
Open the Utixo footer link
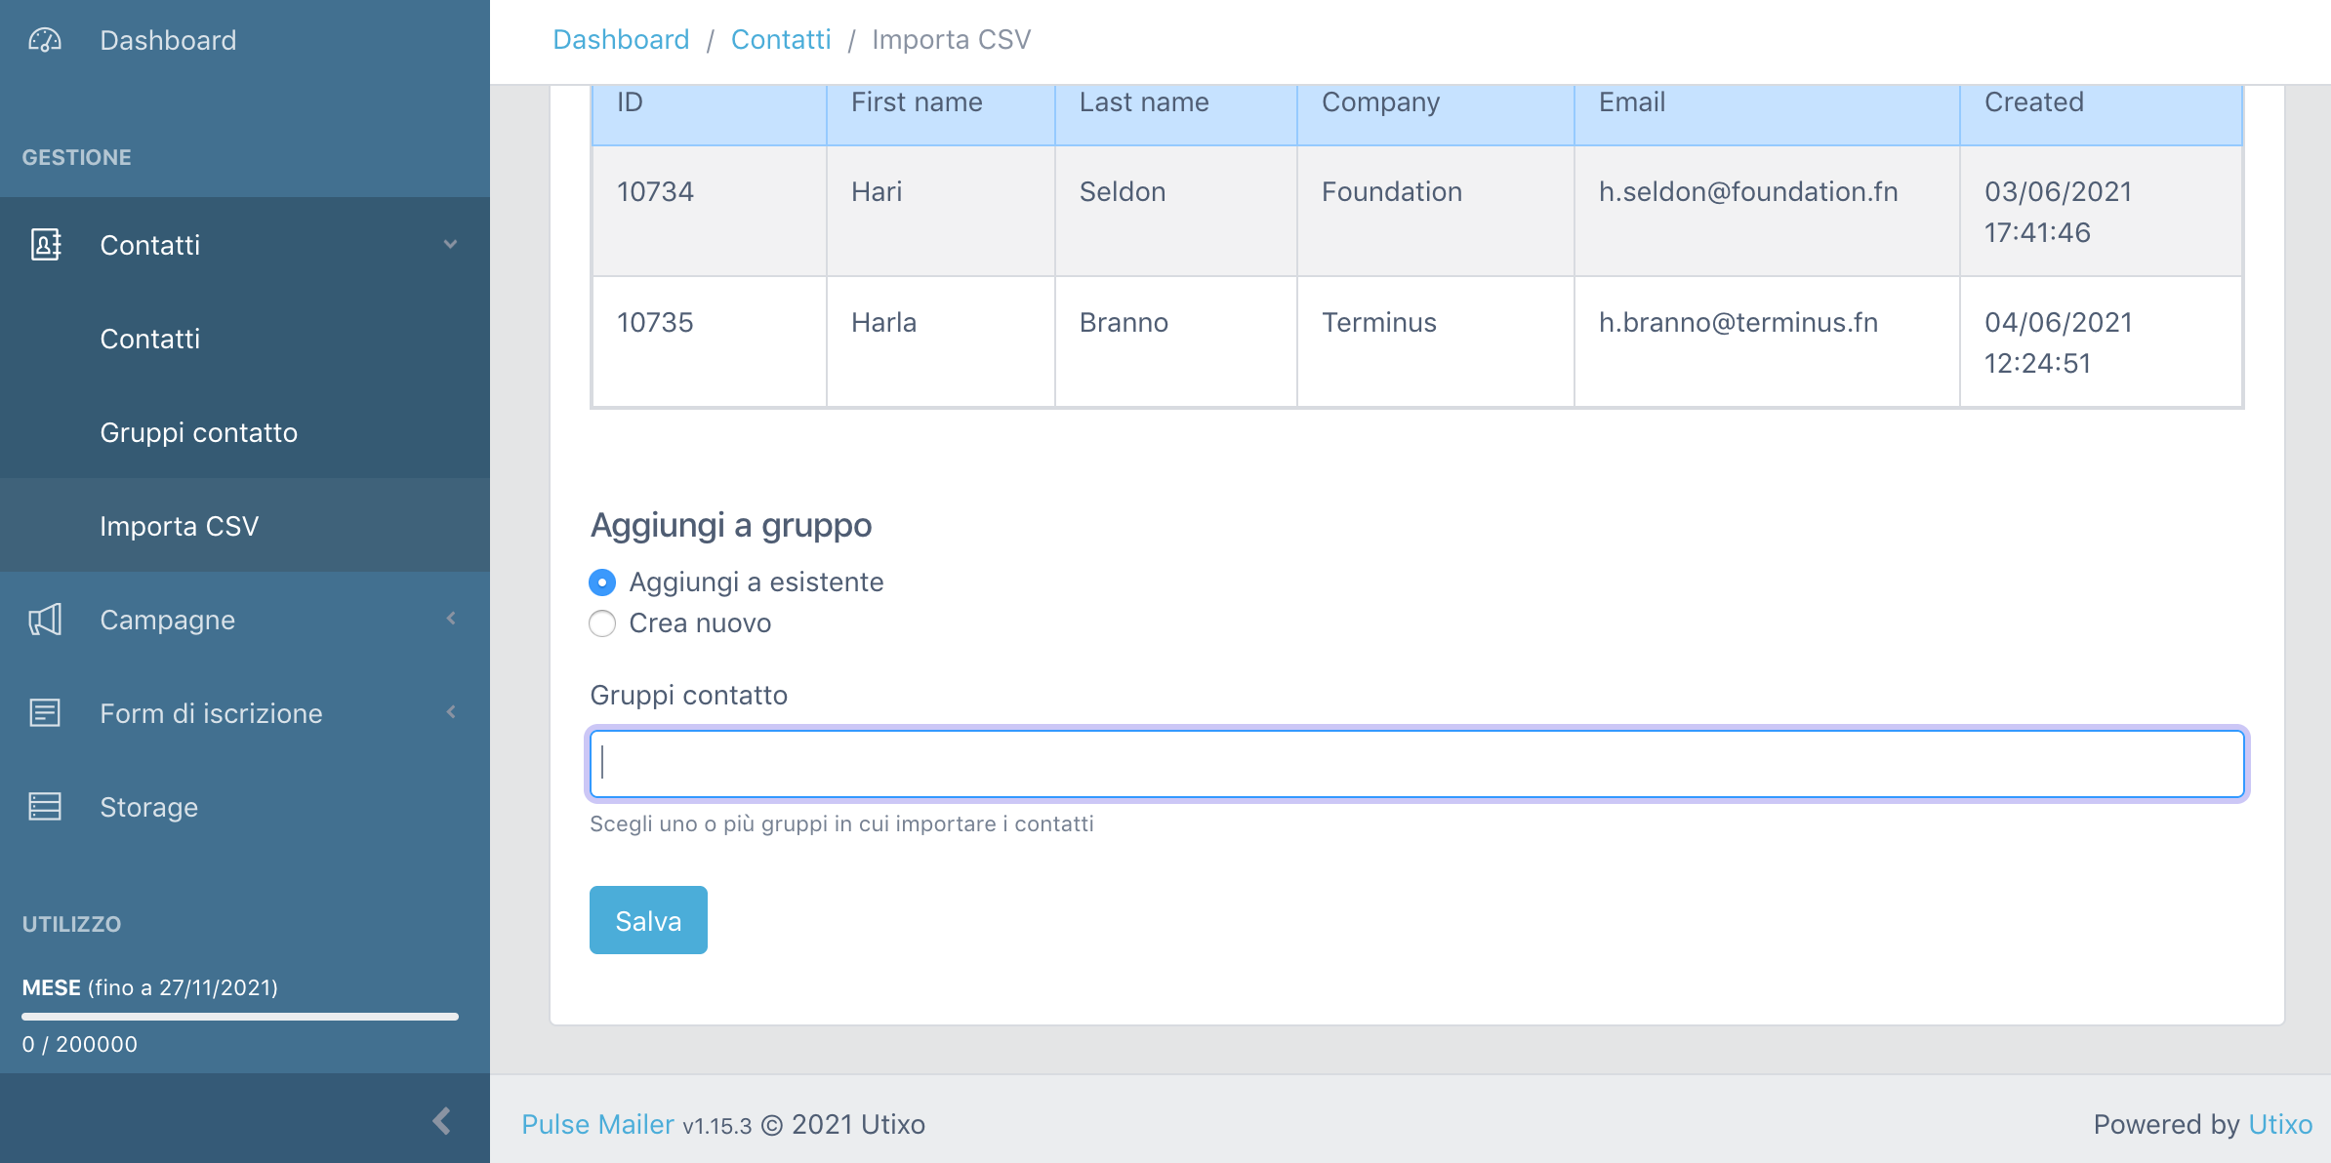(x=2279, y=1124)
